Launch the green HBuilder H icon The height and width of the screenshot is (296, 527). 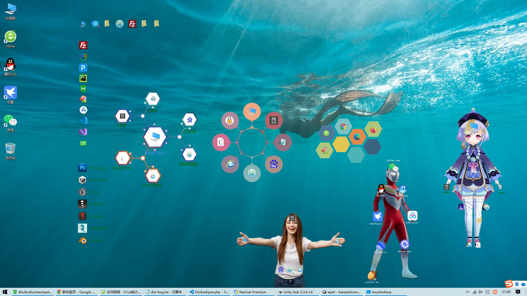click(x=83, y=89)
